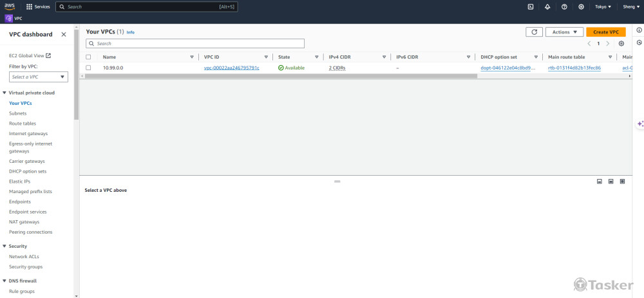This screenshot has width=644, height=298.
Task: Refresh the VPC list
Action: (533, 32)
